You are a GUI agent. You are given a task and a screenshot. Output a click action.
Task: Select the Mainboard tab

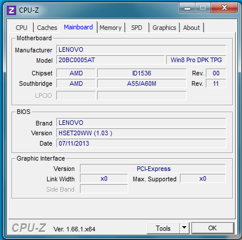coord(78,27)
